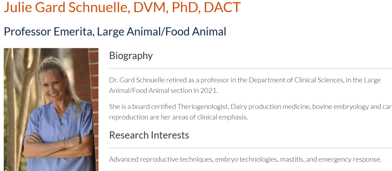The width and height of the screenshot is (392, 171).
Task: Click the divider line under Research Interests
Action: 250,148
